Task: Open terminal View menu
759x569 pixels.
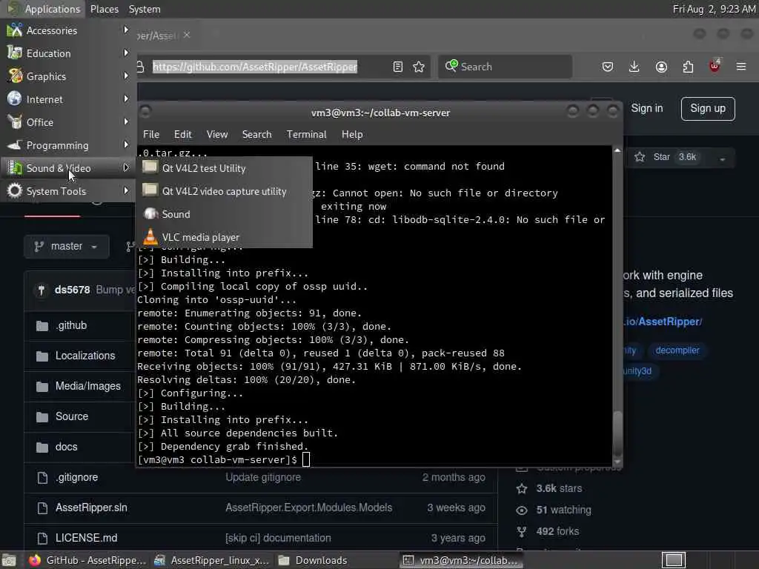Action: point(217,135)
